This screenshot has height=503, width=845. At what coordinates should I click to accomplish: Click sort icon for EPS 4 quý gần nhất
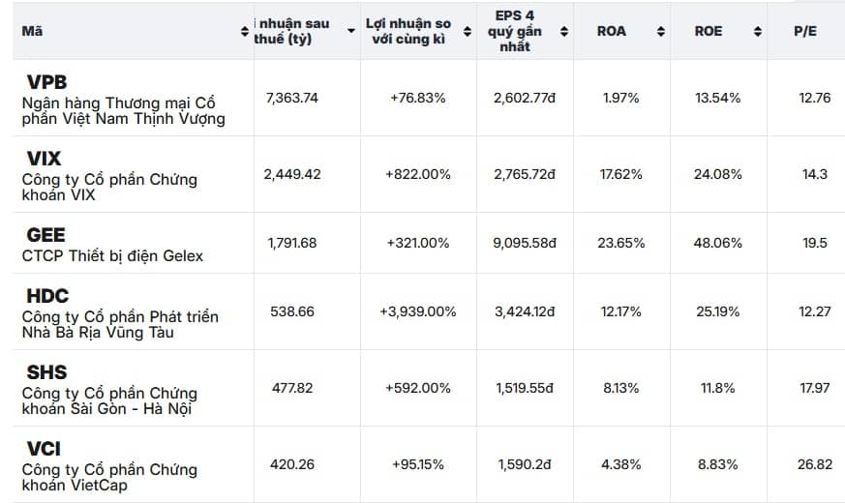[562, 31]
